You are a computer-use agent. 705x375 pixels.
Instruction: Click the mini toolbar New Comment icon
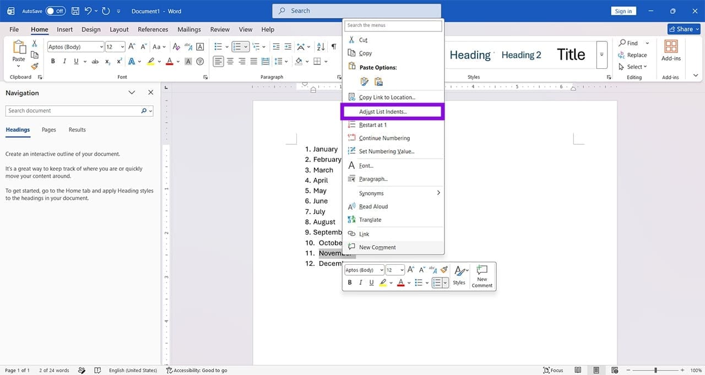[482, 276]
